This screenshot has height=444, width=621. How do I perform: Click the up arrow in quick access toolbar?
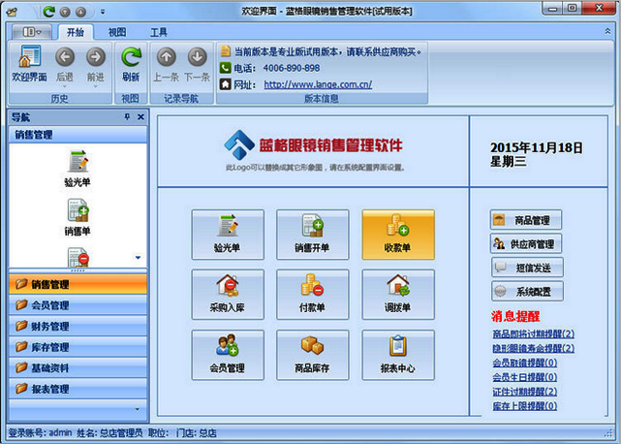click(65, 12)
